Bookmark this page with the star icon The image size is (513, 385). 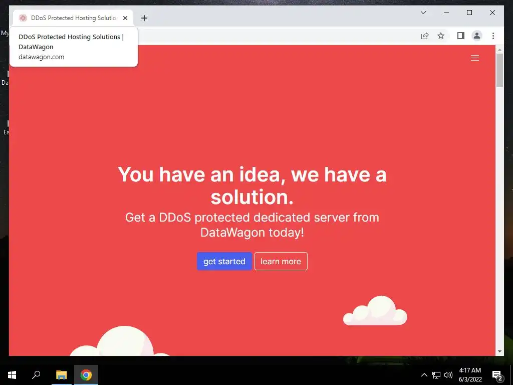tap(441, 36)
